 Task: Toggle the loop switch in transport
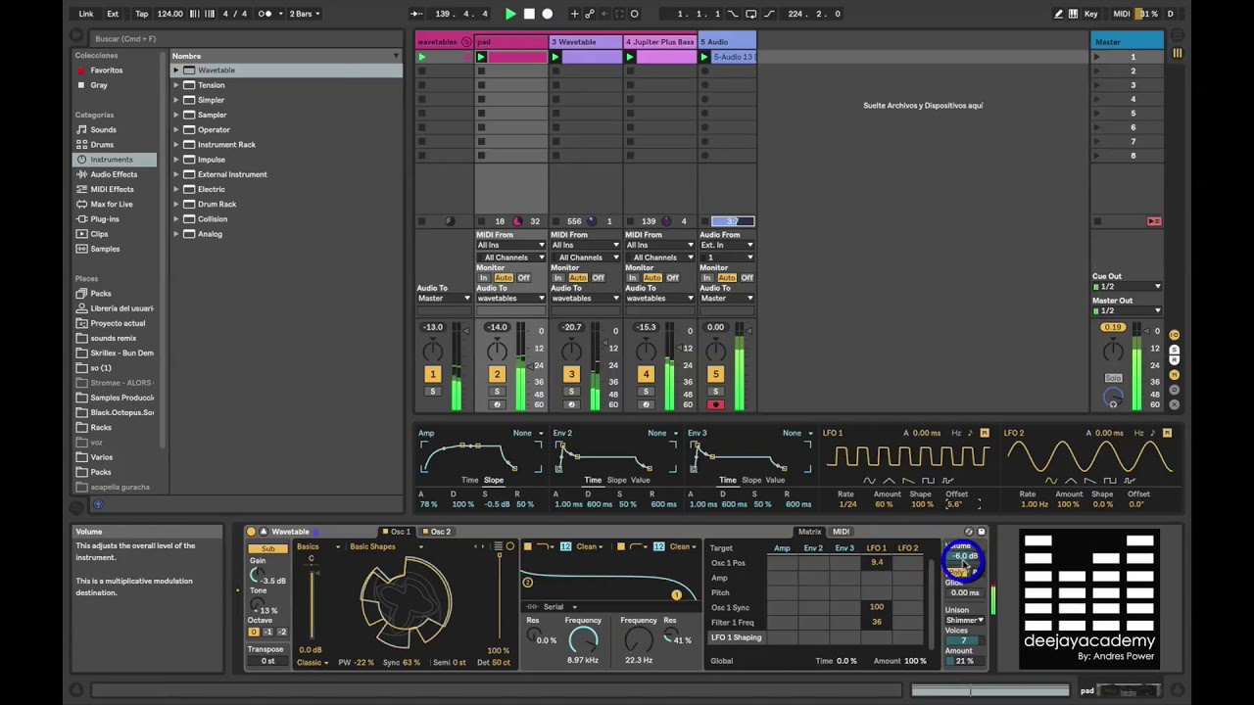tap(750, 14)
